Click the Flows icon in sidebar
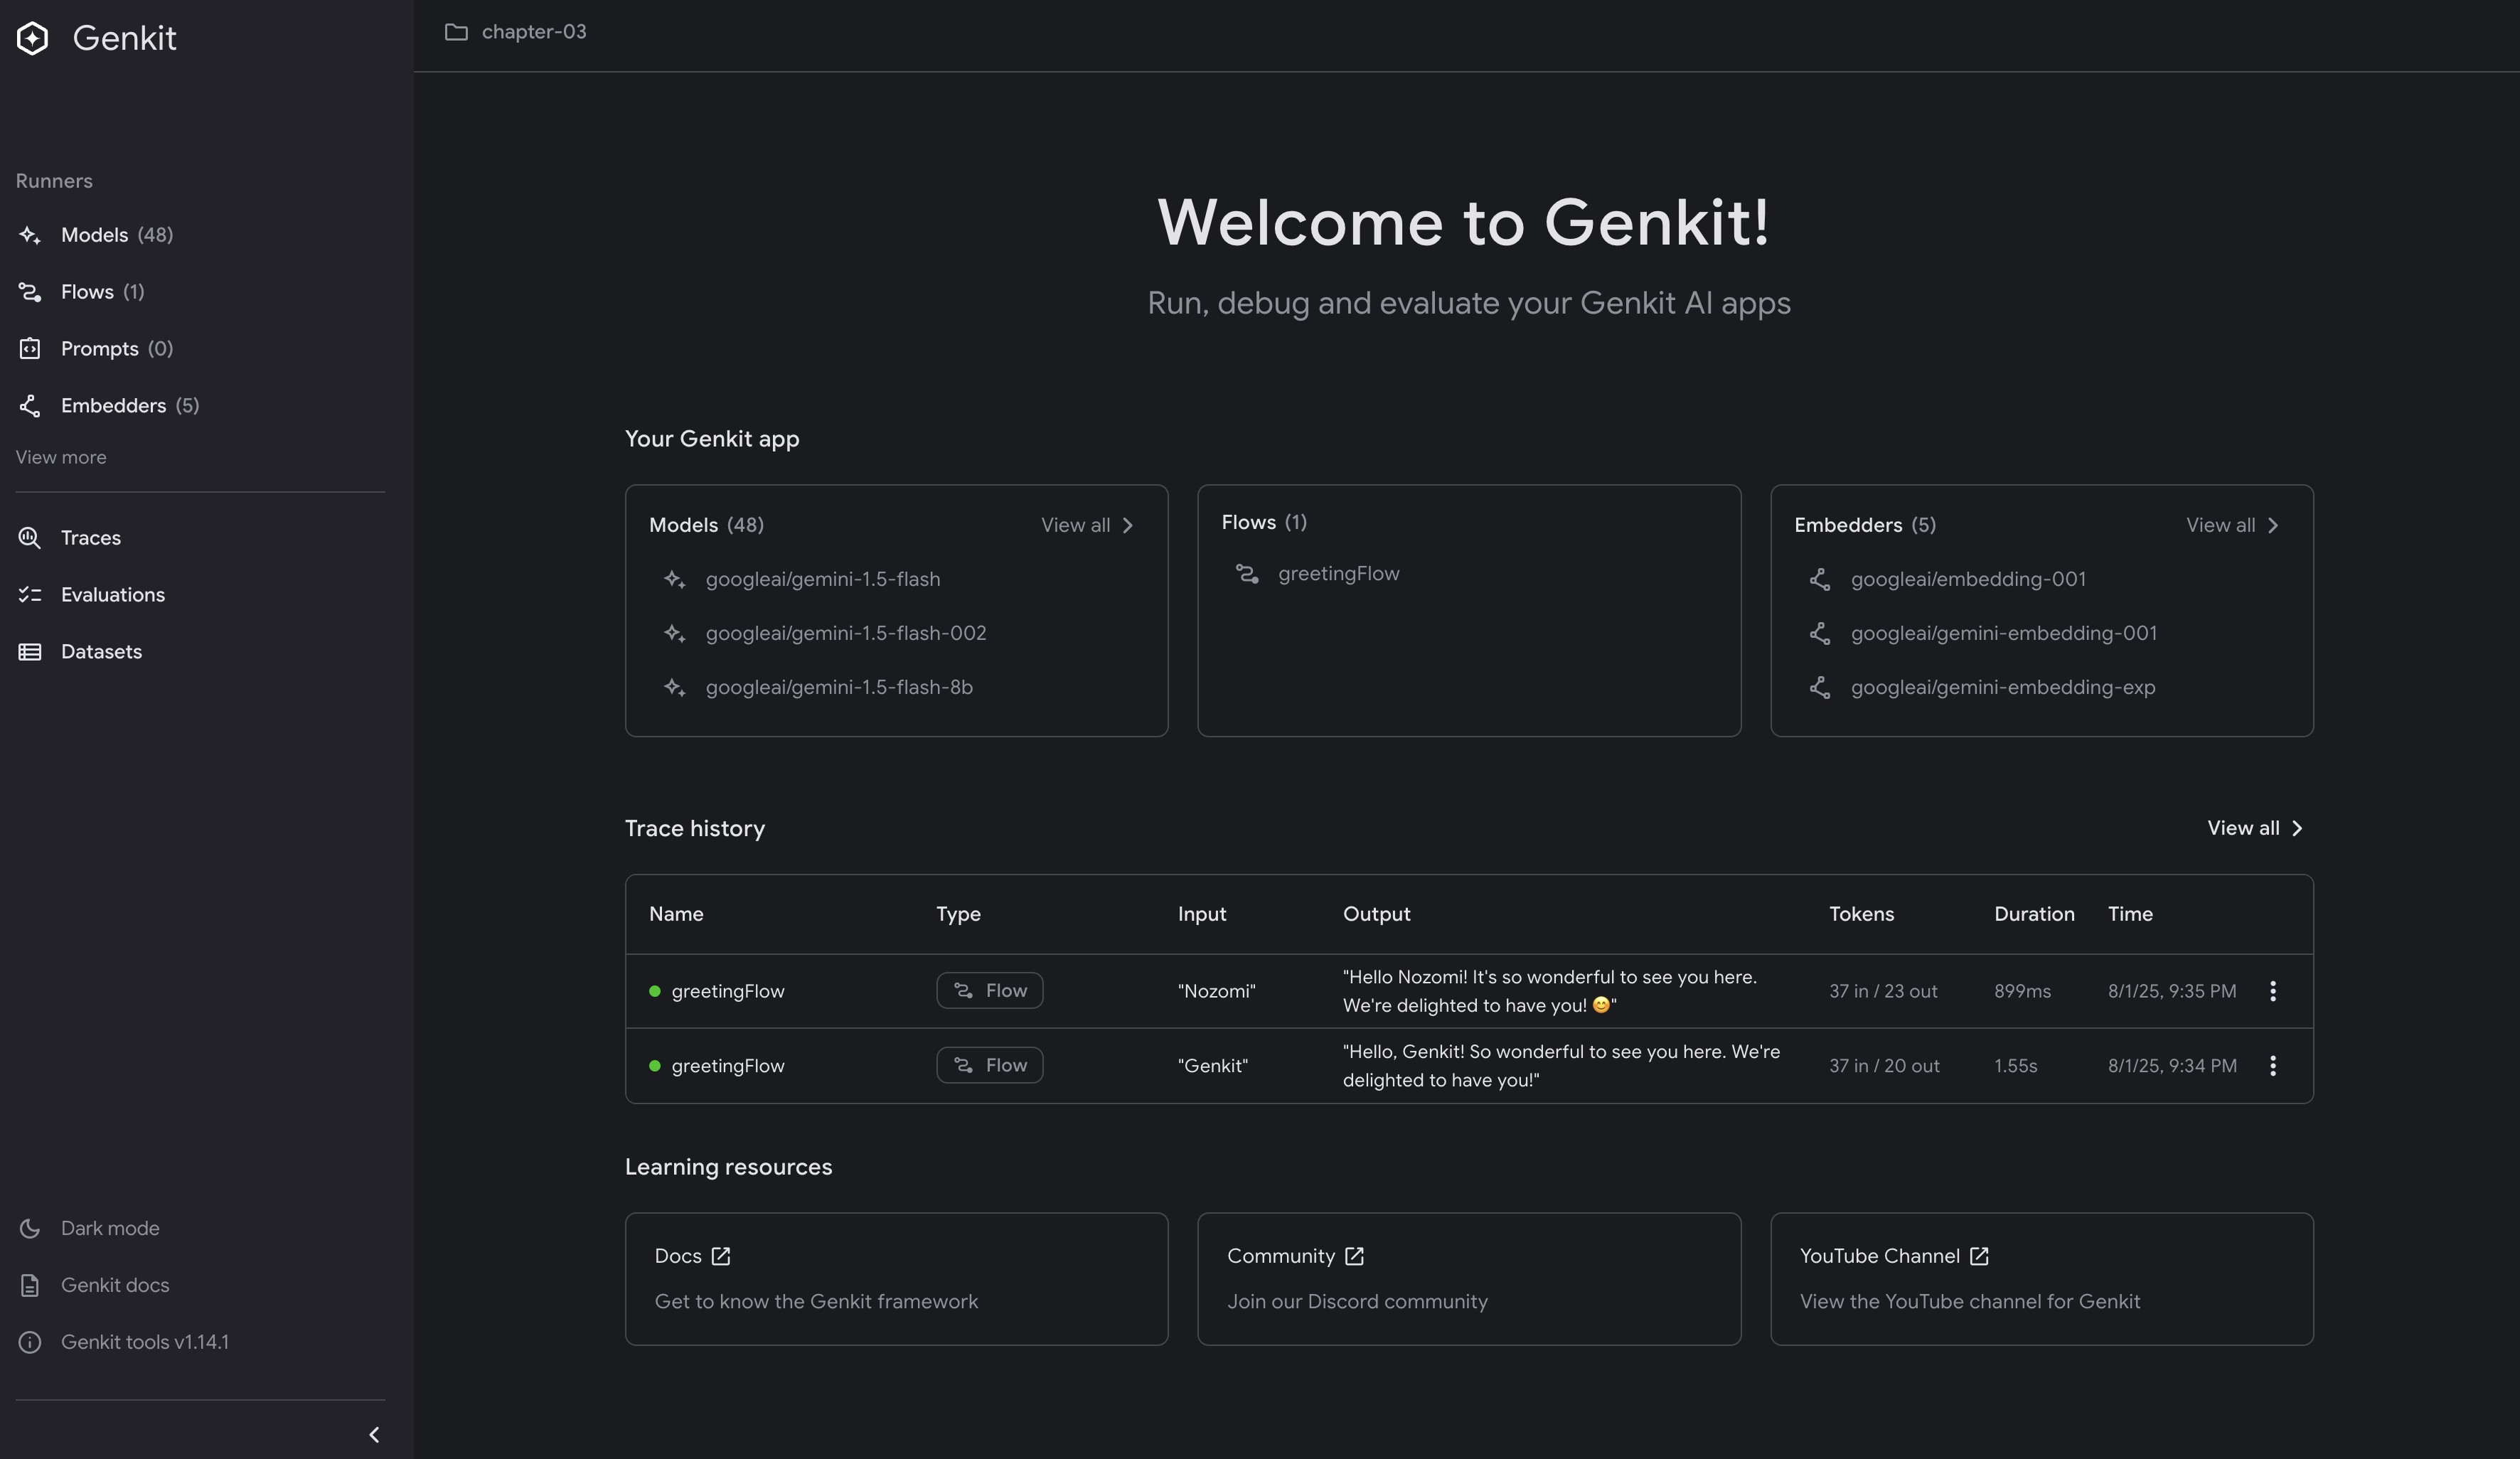Screen dimensions: 2520x1459 coord(30,292)
